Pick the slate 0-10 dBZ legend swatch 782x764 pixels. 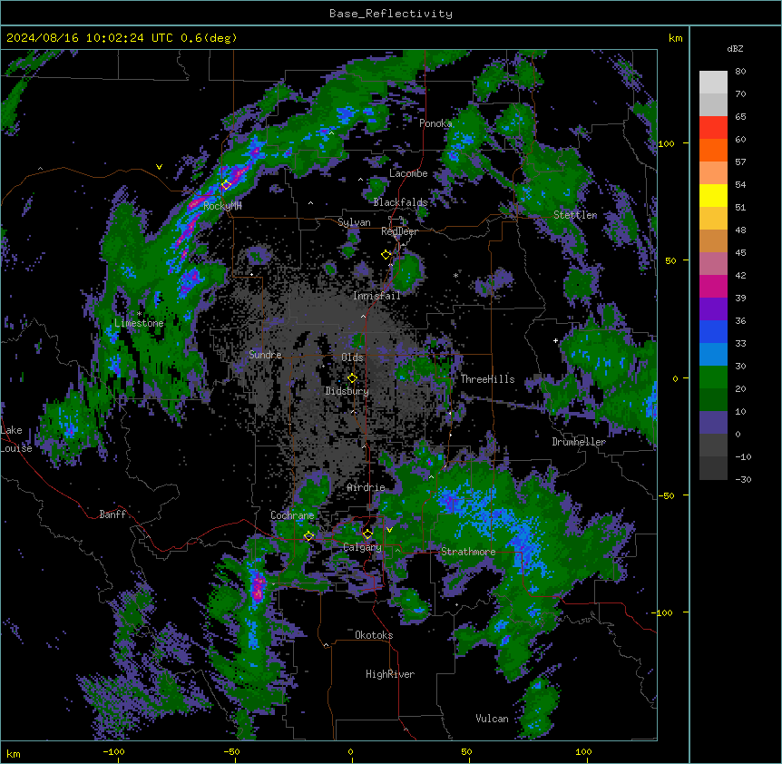tap(713, 423)
